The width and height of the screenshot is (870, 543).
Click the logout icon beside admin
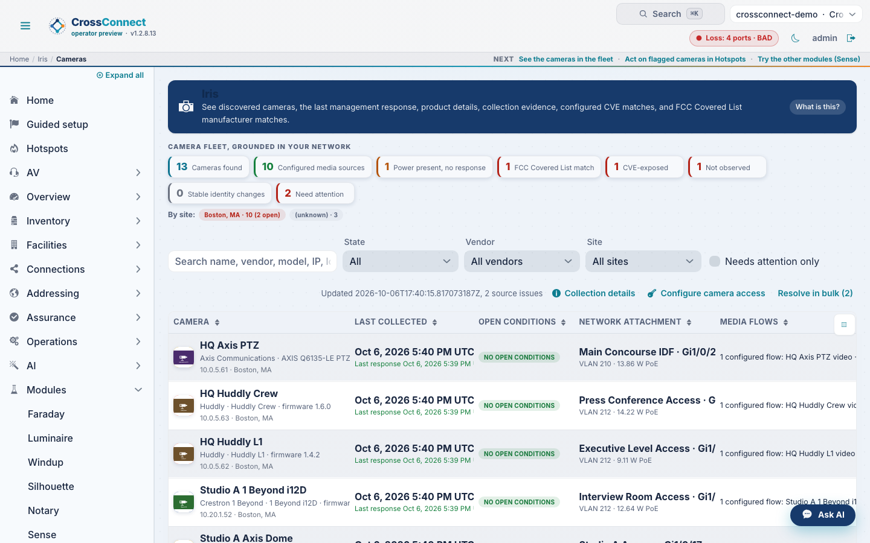point(851,38)
